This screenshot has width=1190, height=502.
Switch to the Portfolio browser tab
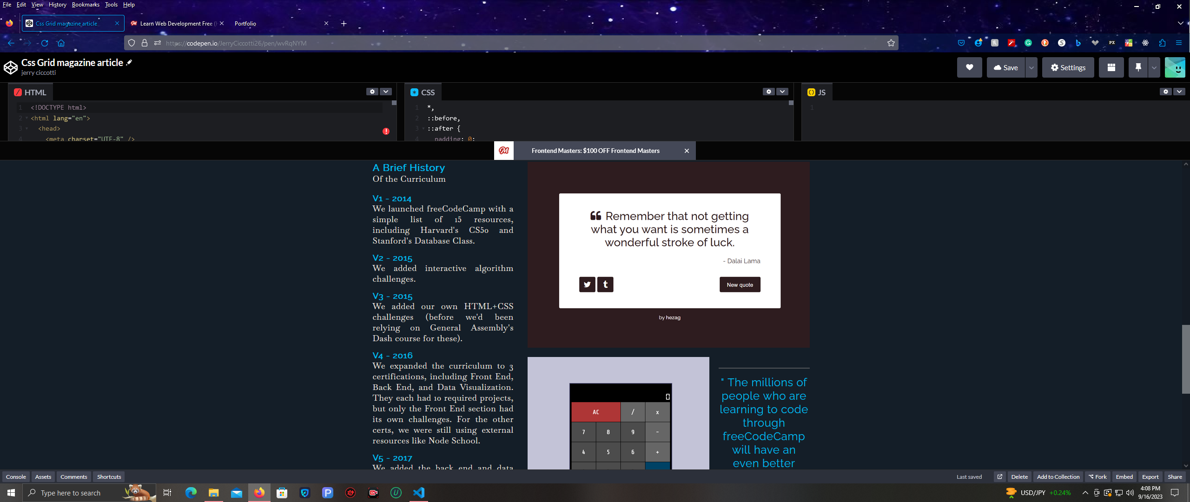245,23
